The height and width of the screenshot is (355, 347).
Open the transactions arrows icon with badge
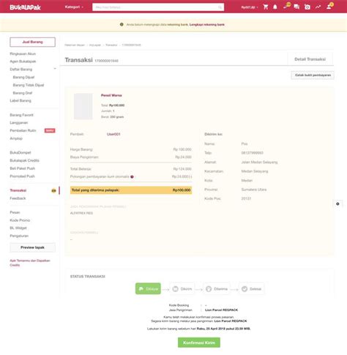(x=286, y=6)
